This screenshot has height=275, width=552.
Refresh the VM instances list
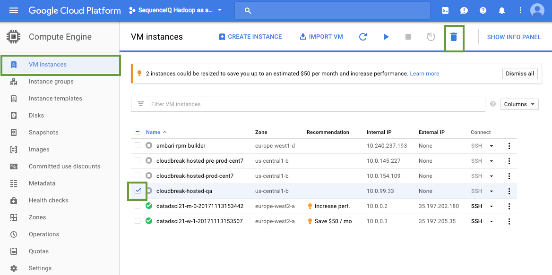(x=363, y=36)
